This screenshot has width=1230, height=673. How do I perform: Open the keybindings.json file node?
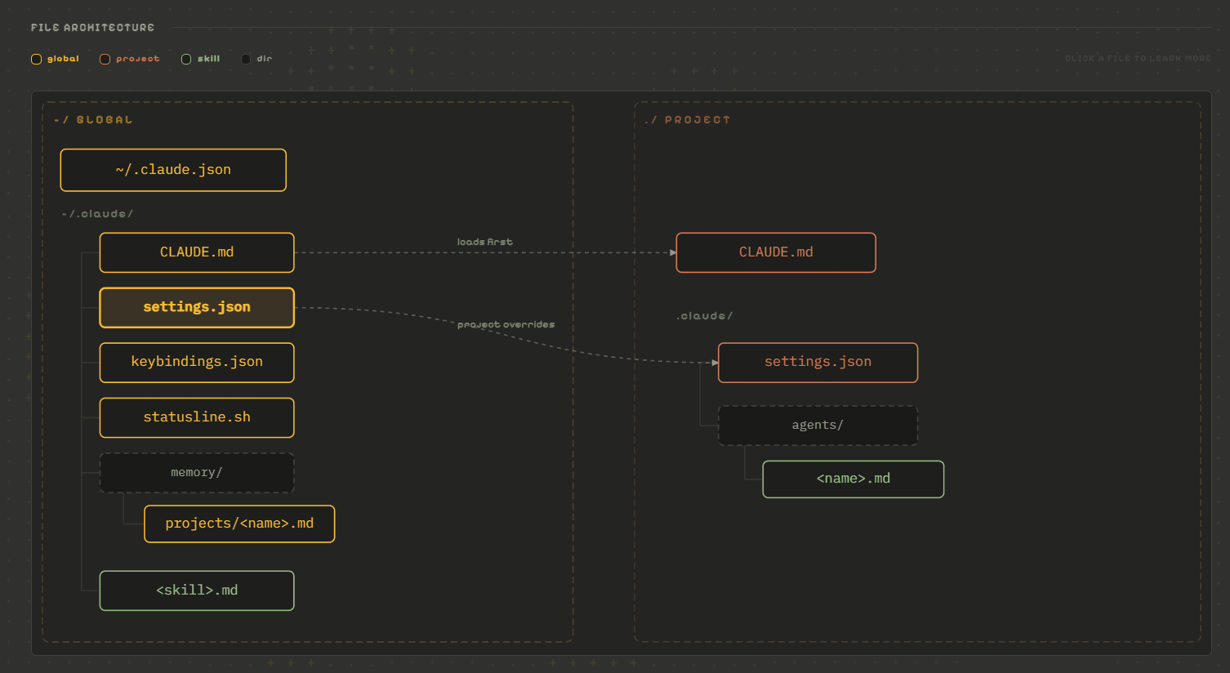click(x=197, y=362)
